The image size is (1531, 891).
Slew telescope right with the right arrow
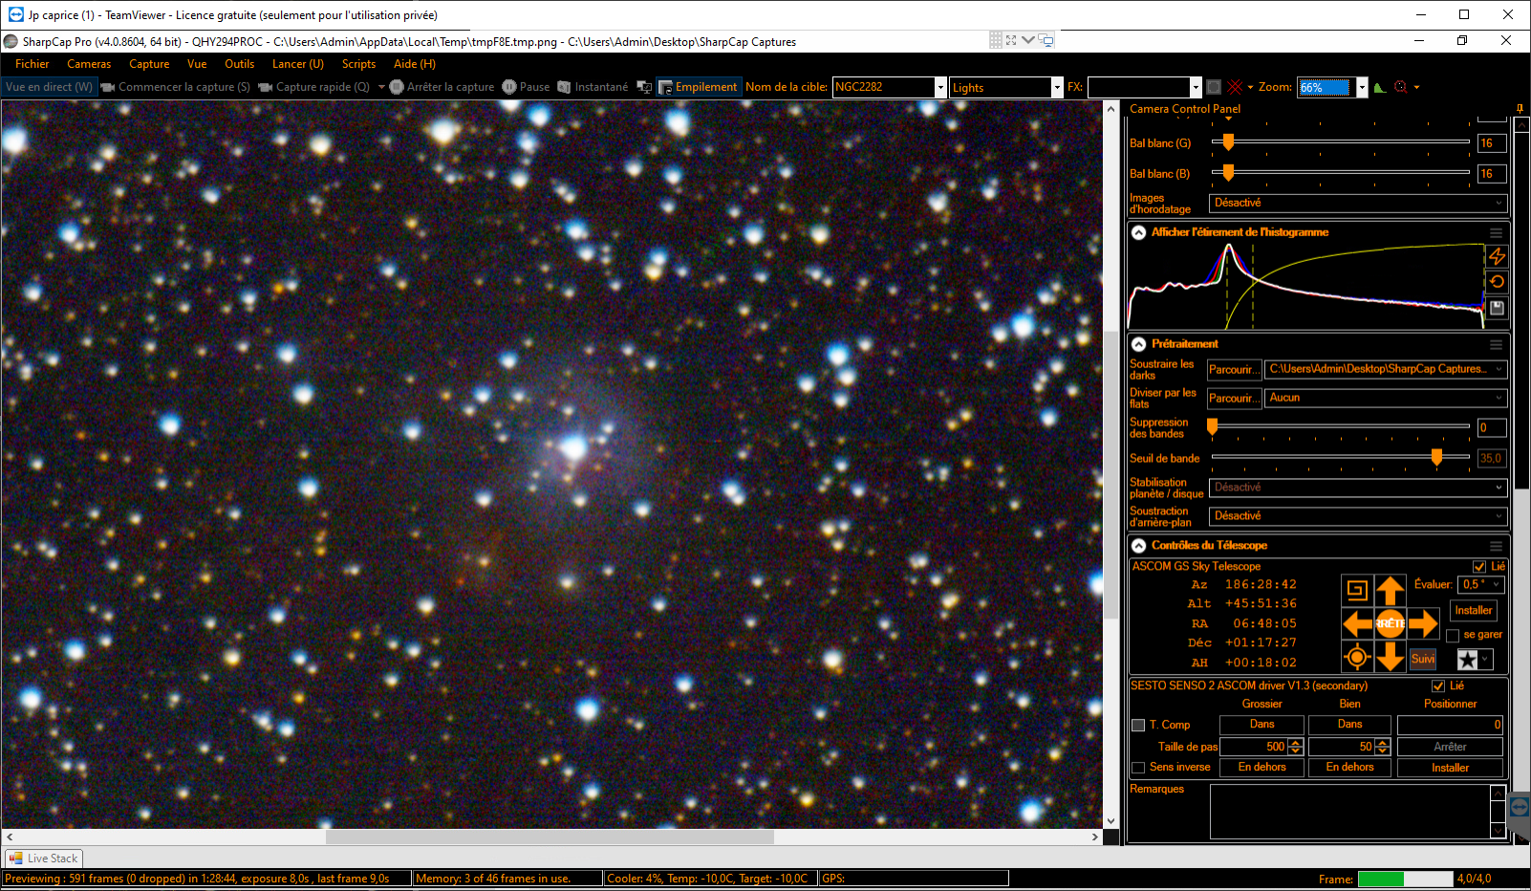[1423, 624]
